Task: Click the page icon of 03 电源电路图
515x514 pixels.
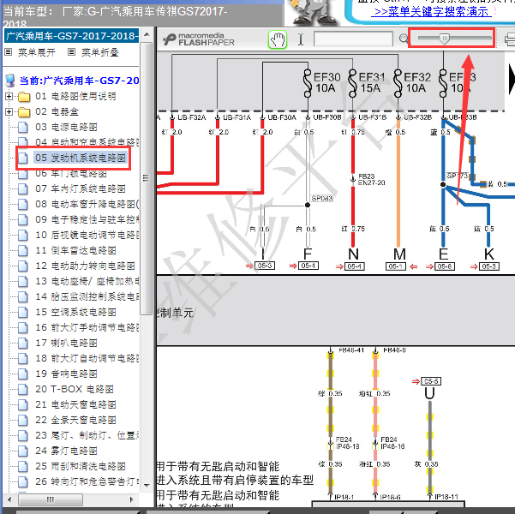Action: [22, 127]
